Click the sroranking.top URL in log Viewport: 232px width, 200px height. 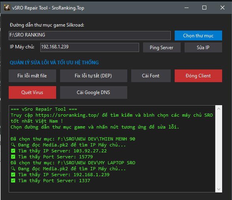coord(67,115)
